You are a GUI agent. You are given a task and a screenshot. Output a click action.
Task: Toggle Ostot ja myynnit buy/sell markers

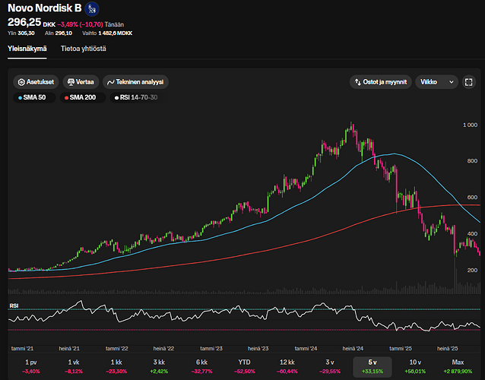tap(380, 82)
